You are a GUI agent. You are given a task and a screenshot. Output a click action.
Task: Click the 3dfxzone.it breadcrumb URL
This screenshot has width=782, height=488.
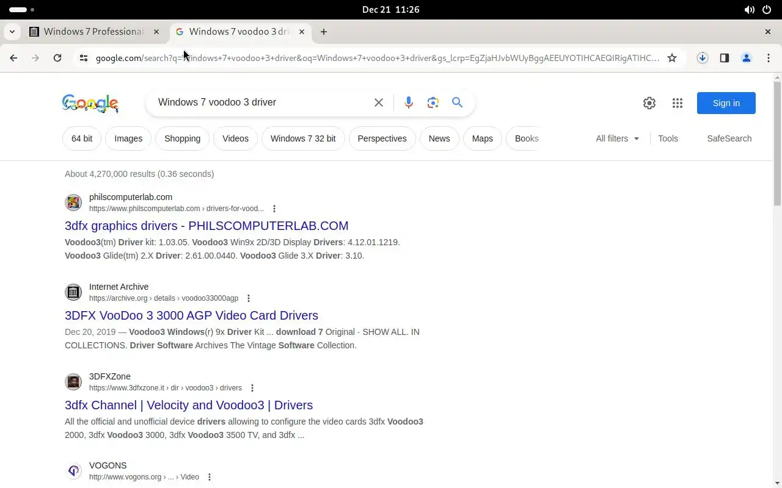[166, 388]
